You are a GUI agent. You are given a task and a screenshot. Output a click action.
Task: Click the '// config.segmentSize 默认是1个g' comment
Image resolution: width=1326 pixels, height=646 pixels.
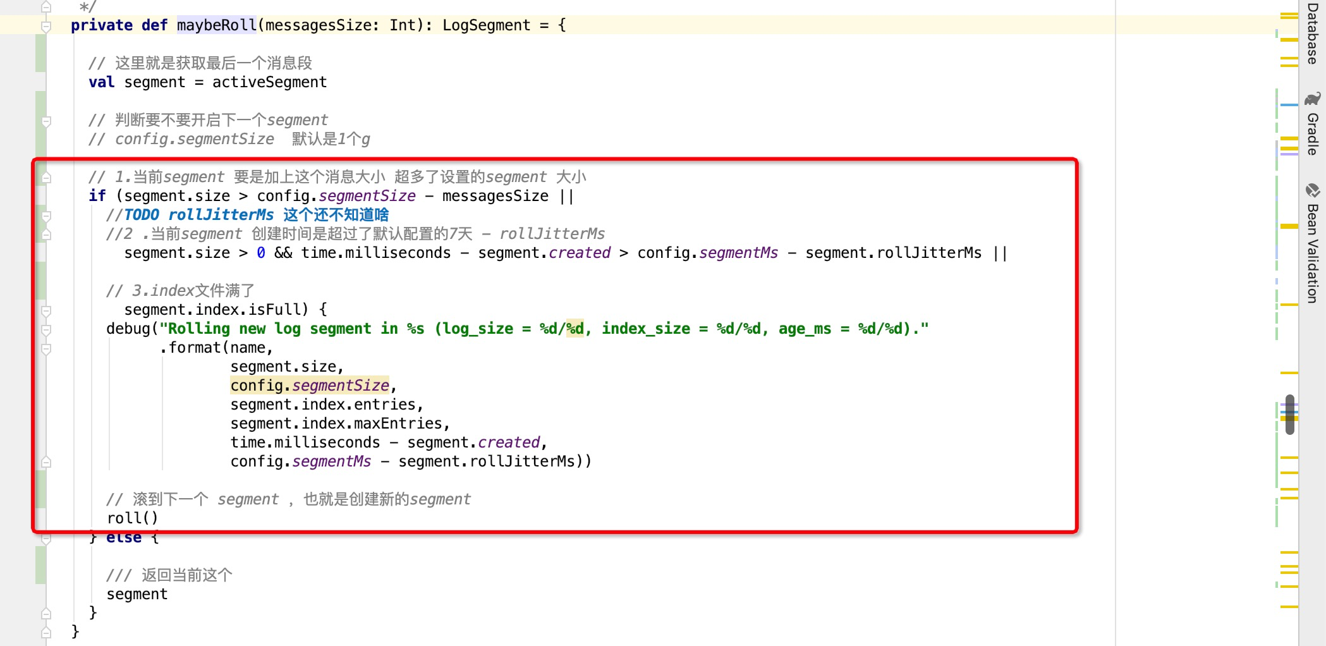[229, 139]
